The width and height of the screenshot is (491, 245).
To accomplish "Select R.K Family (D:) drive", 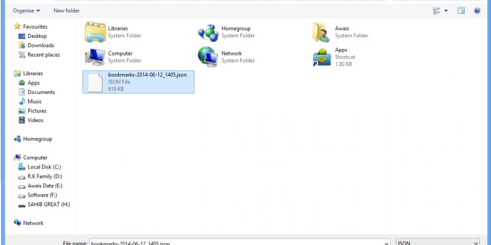I will pyautogui.click(x=40, y=176).
